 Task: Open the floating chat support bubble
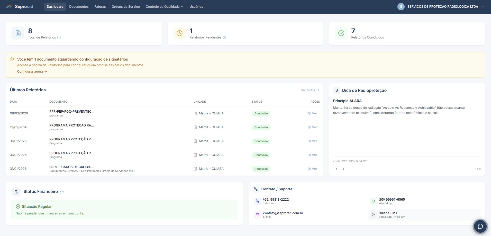pyautogui.click(x=480, y=226)
